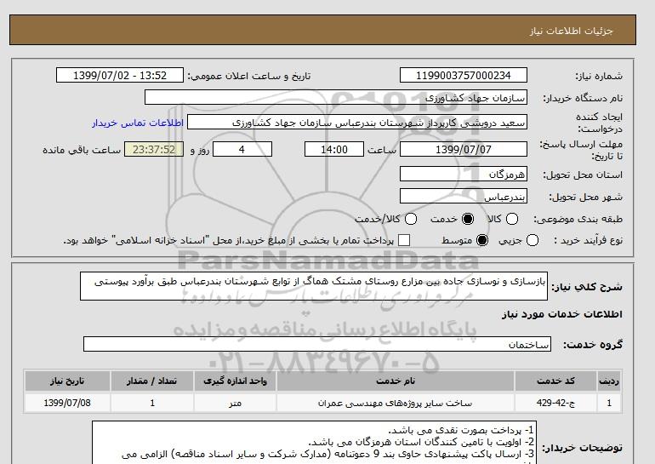The height and width of the screenshot is (464, 655).
Task: Click the remaining days field showing 4
Action: [242, 149]
